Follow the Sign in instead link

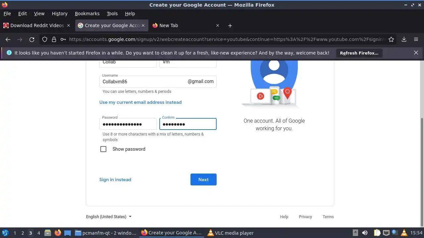[115, 179]
